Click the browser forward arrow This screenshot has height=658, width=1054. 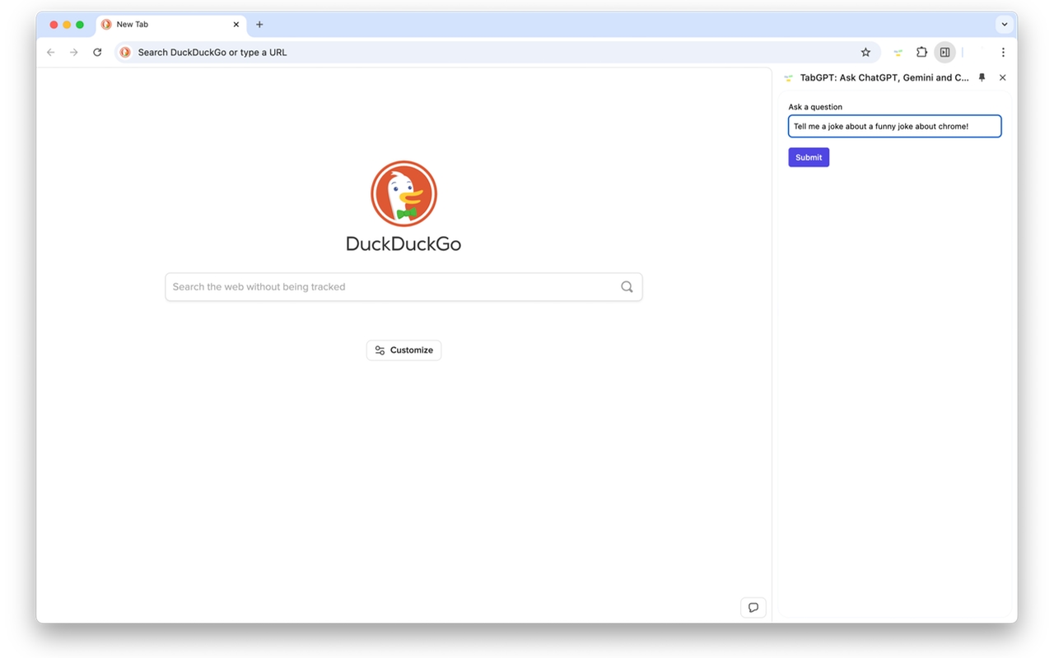pos(74,52)
